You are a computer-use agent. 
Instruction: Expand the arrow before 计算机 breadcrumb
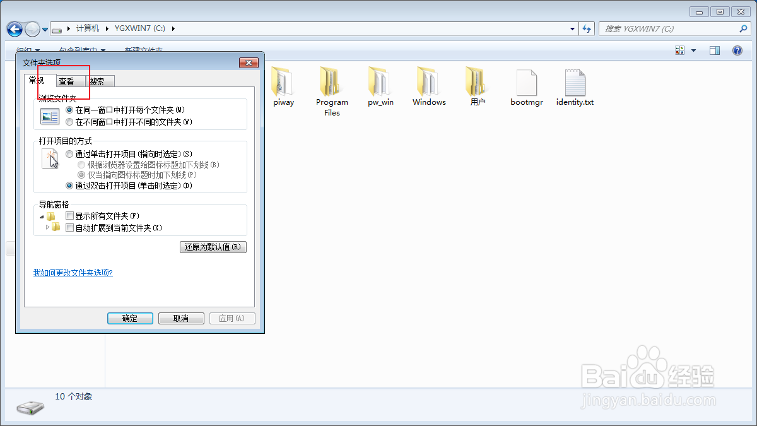[69, 28]
